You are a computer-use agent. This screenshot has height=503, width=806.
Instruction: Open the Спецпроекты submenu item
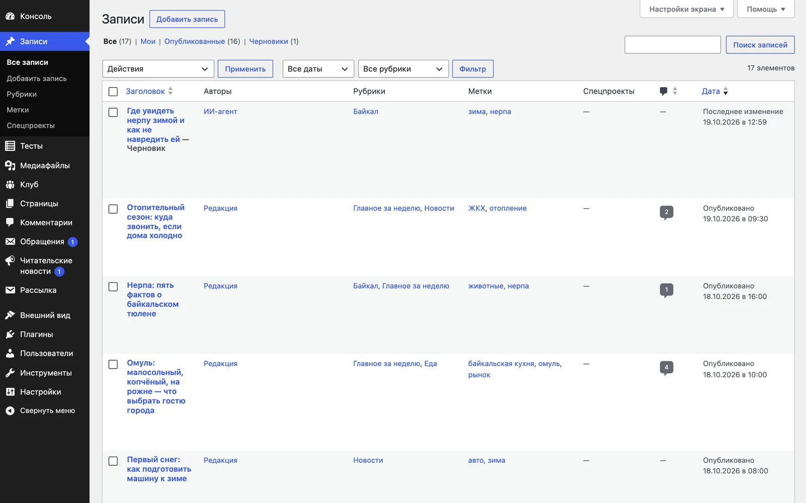click(x=31, y=125)
